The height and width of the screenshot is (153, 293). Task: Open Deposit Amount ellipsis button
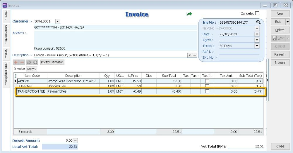(75, 140)
